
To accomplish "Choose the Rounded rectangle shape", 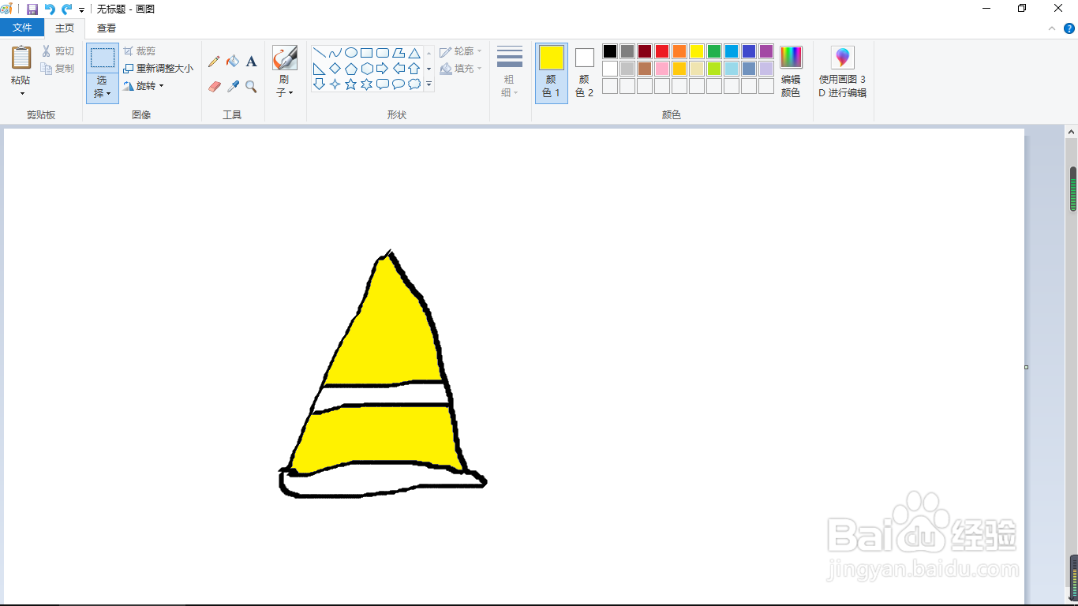I will (383, 53).
